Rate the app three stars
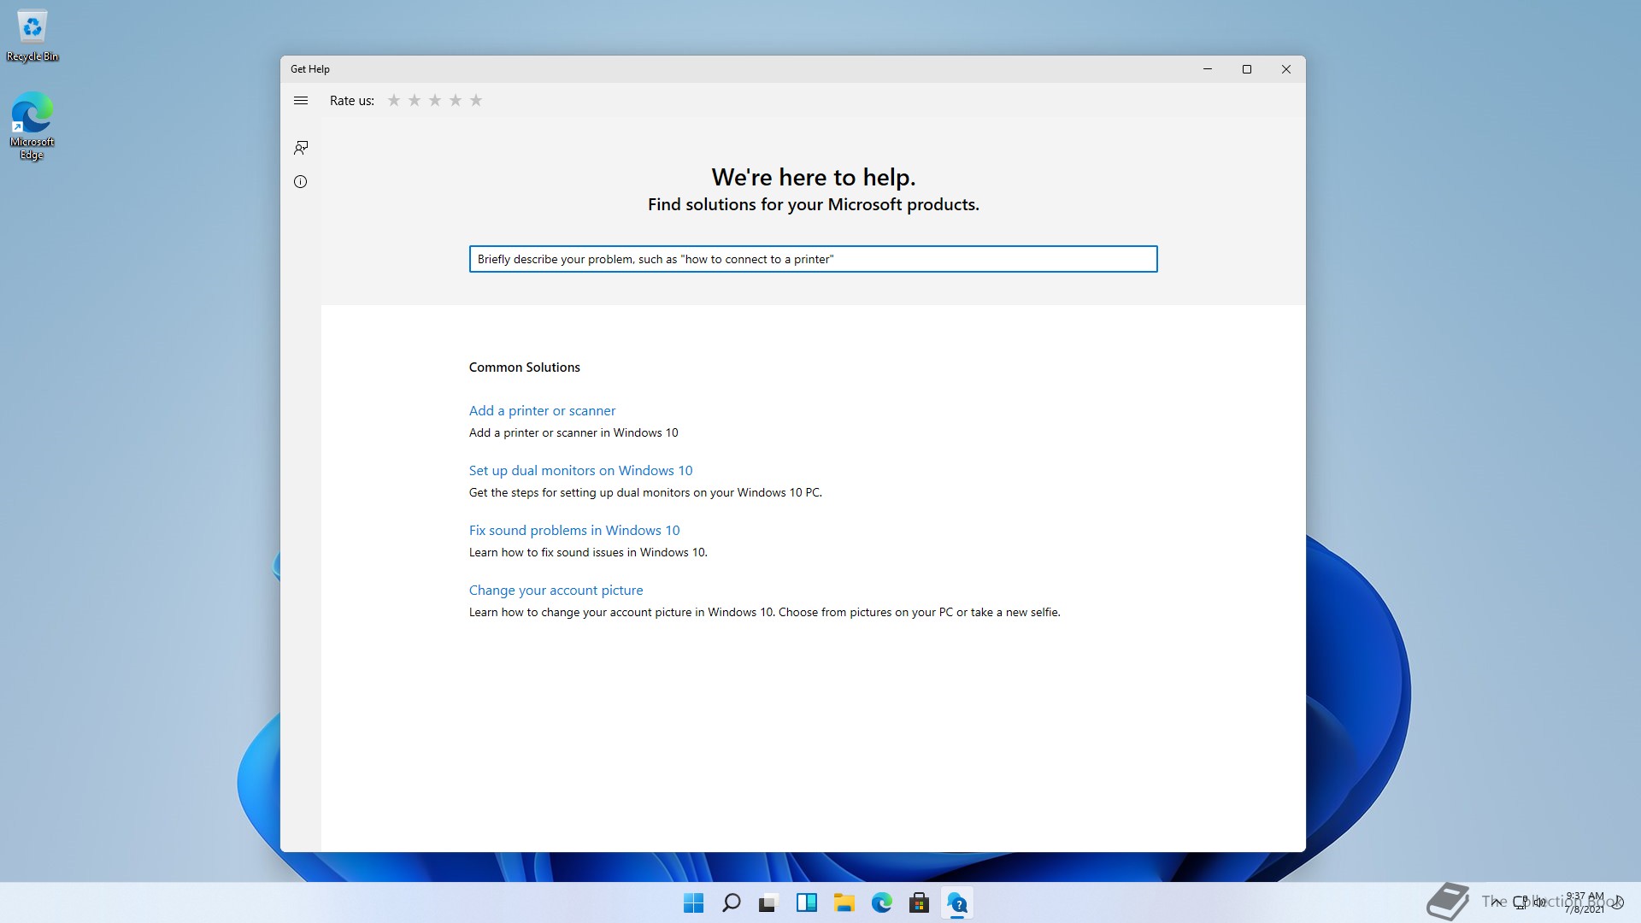The height and width of the screenshot is (923, 1641). click(435, 101)
